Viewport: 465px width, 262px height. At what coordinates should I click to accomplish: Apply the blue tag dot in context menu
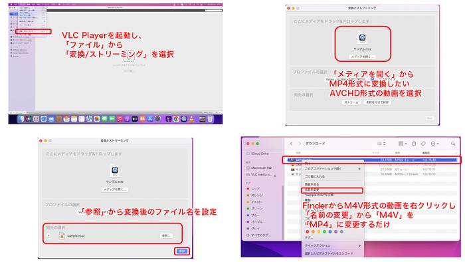click(330, 231)
